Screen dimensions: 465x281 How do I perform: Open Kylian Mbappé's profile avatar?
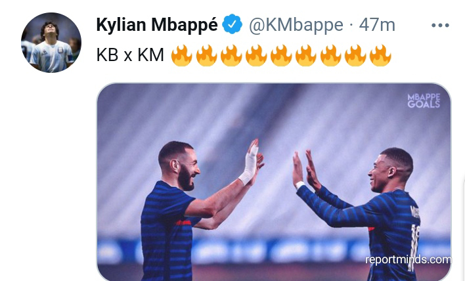[x=51, y=43]
